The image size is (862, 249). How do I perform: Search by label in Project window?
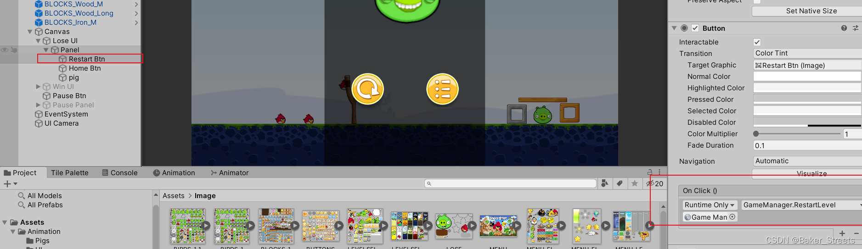620,183
